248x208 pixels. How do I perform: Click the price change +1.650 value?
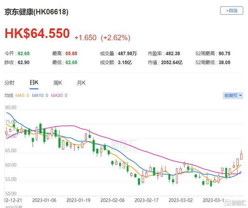[x=85, y=38]
